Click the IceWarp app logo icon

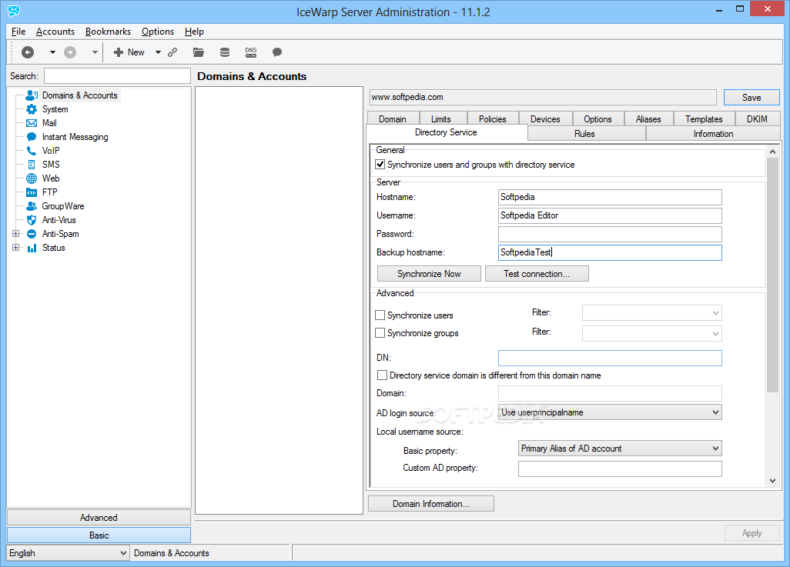pos(14,11)
